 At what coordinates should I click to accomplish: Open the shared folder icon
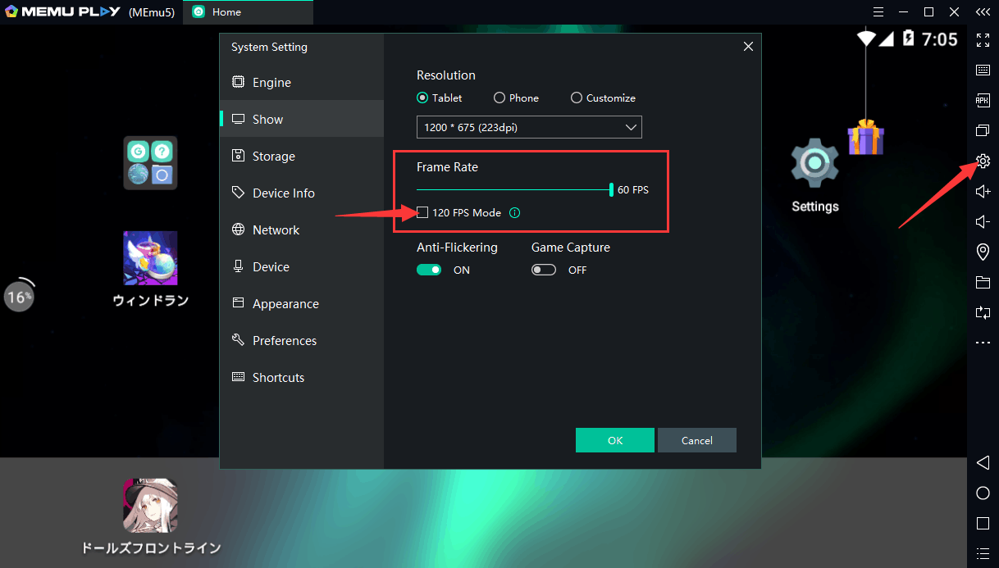983,282
